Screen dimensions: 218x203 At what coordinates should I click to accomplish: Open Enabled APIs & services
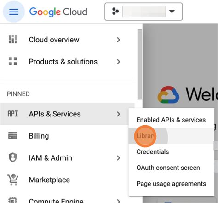[171, 120]
